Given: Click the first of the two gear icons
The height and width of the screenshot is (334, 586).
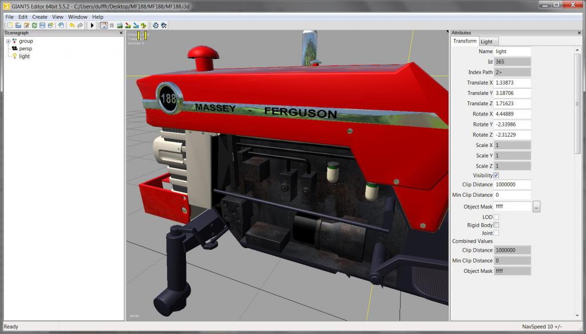Looking at the screenshot, I should pos(156,25).
